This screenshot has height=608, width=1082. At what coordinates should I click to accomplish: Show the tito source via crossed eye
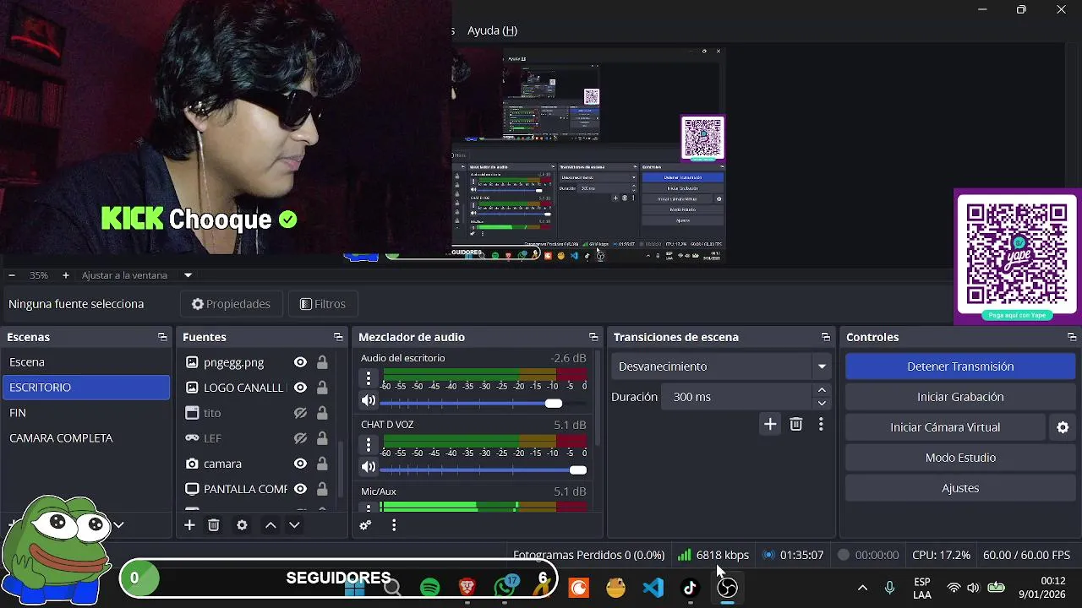point(300,413)
